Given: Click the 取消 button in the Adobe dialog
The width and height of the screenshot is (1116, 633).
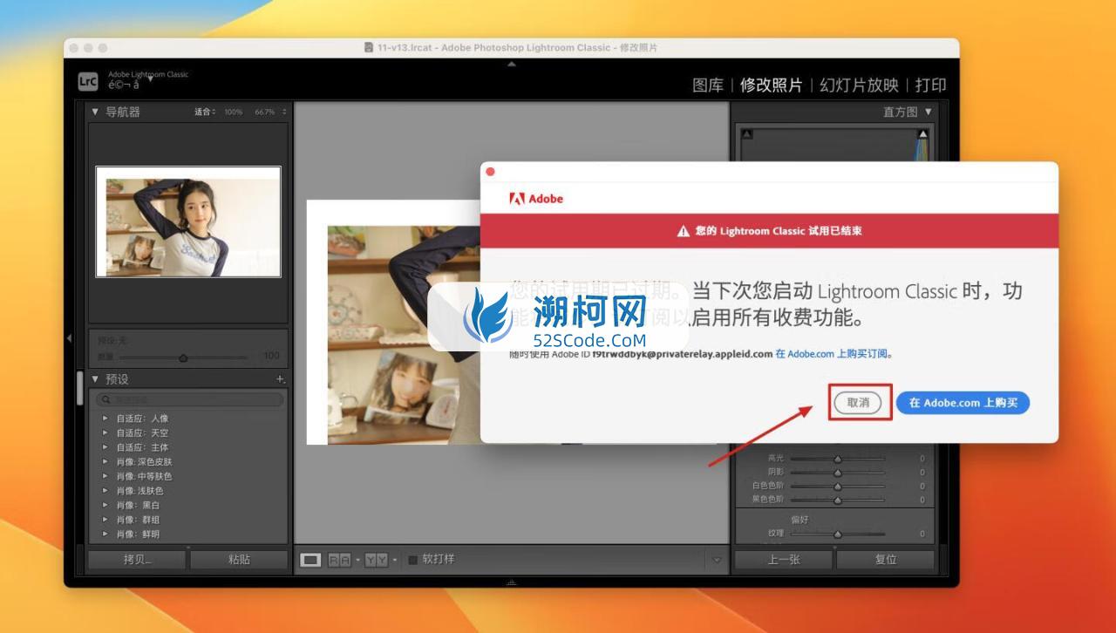Looking at the screenshot, I should tap(858, 403).
